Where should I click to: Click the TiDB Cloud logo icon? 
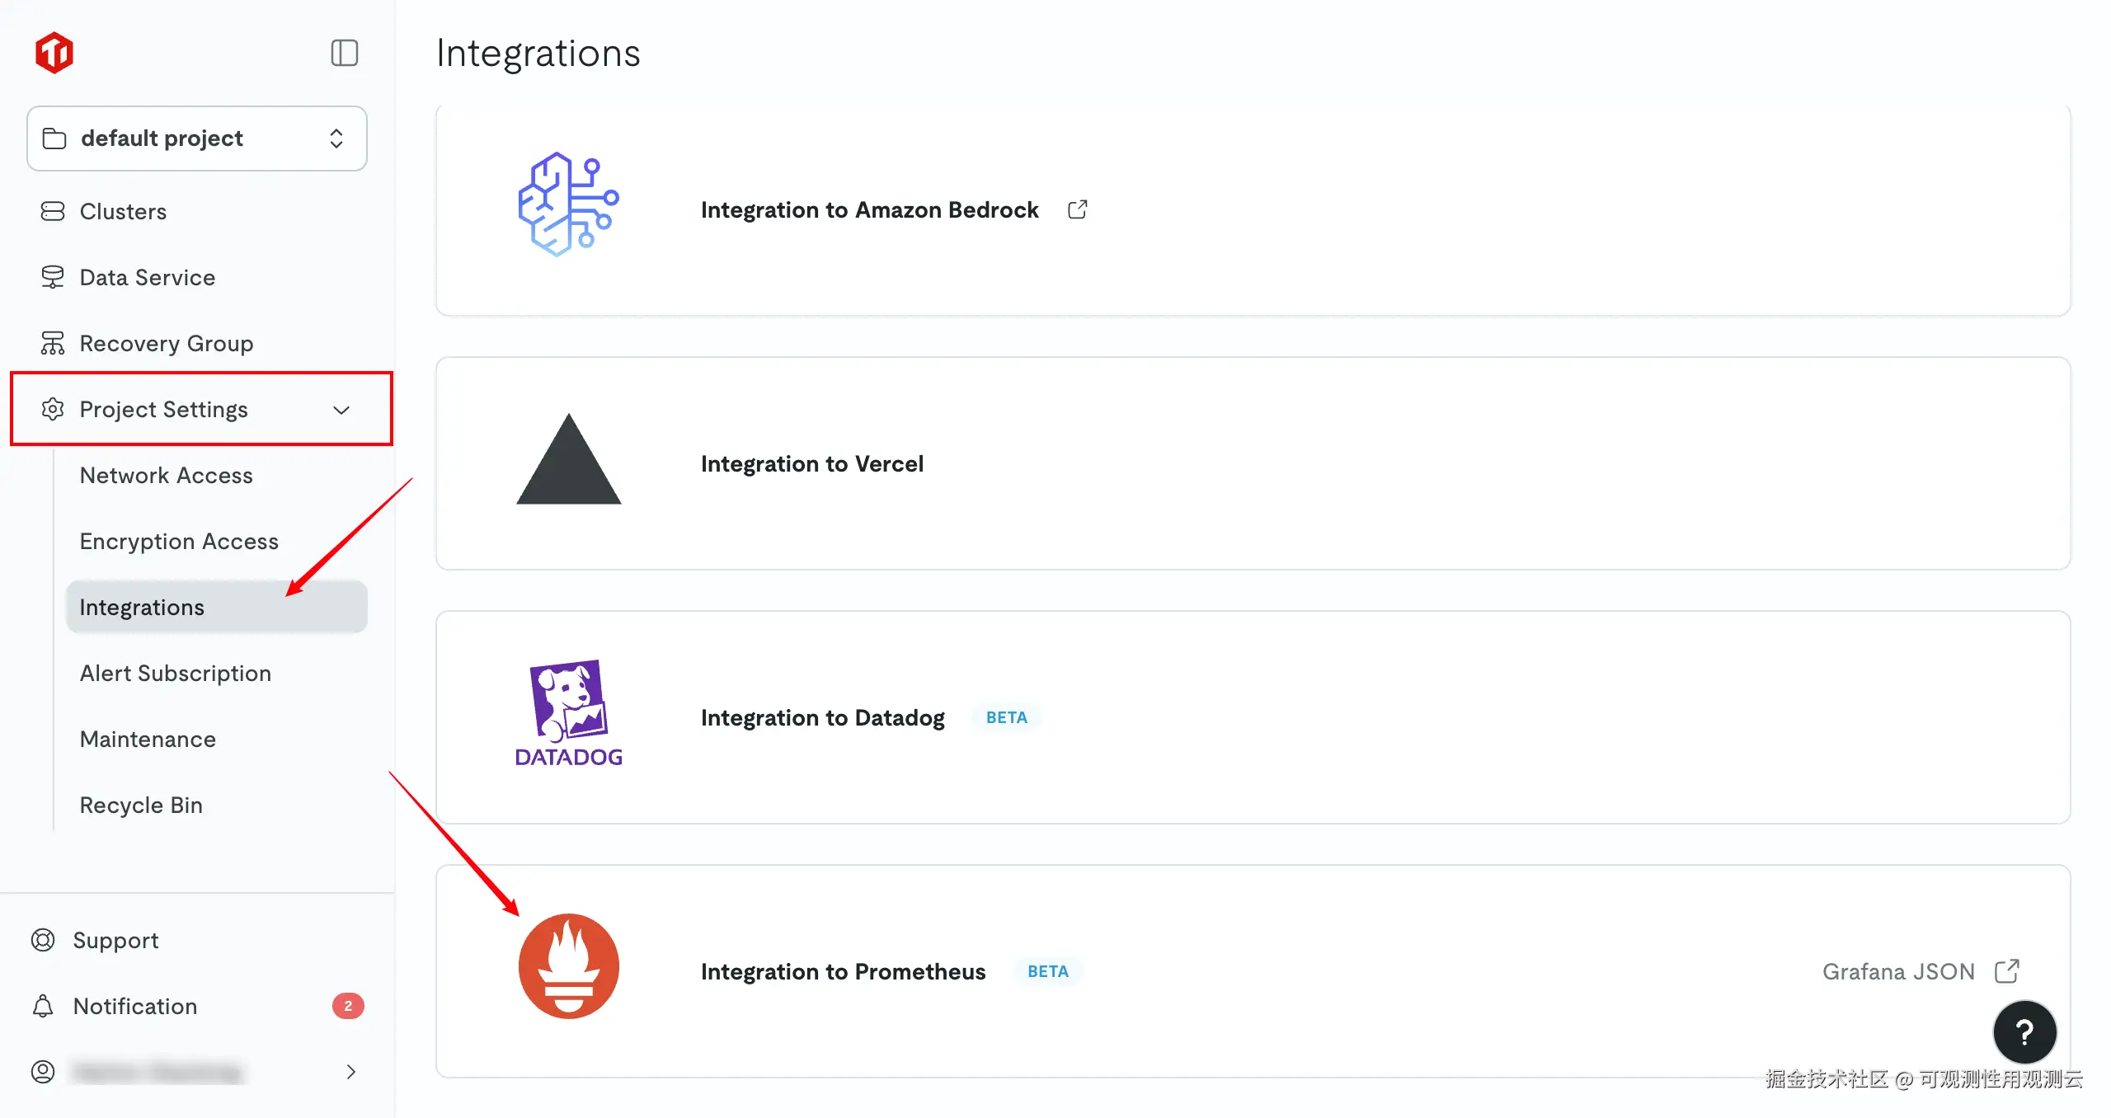[54, 53]
